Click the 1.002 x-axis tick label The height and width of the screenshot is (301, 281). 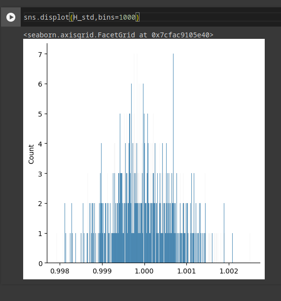[x=229, y=271]
